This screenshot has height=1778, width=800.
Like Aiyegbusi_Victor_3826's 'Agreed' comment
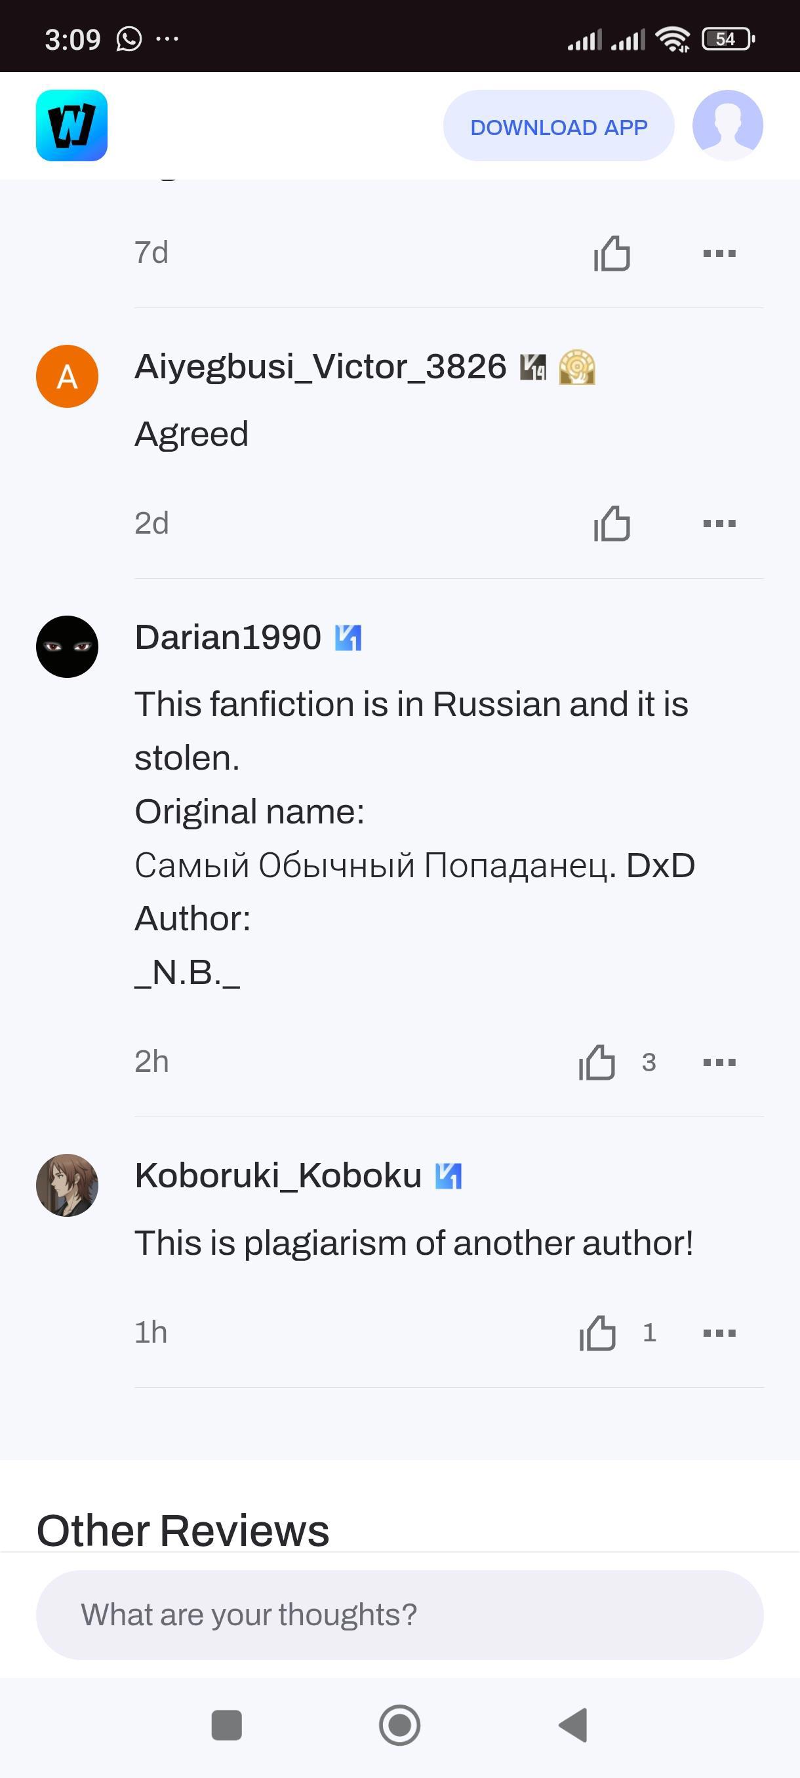pyautogui.click(x=612, y=523)
